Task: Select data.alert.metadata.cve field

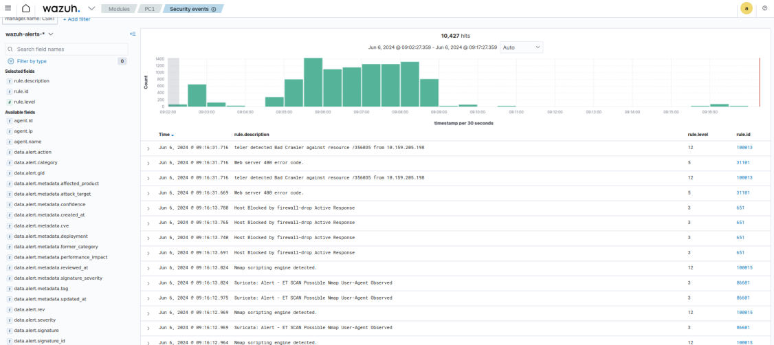Action: click(41, 225)
